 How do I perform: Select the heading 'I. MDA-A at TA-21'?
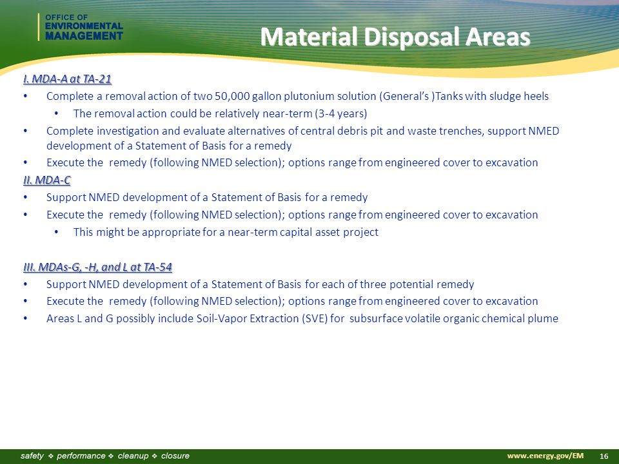(67, 79)
